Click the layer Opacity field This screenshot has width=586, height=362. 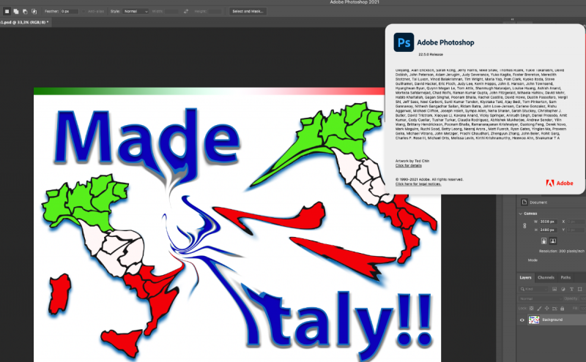click(582, 298)
